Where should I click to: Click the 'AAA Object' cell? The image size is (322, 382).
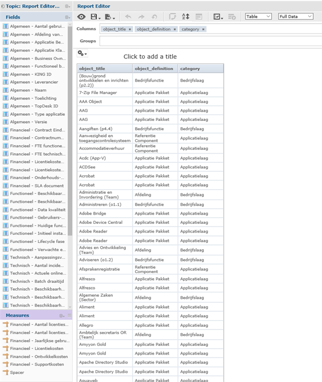(x=105, y=102)
